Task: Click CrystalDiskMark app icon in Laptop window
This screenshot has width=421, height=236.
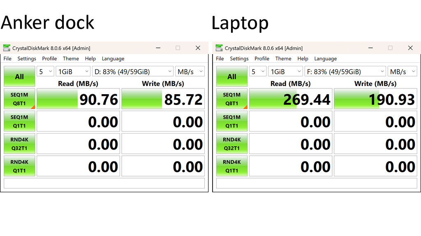Action: [219, 48]
